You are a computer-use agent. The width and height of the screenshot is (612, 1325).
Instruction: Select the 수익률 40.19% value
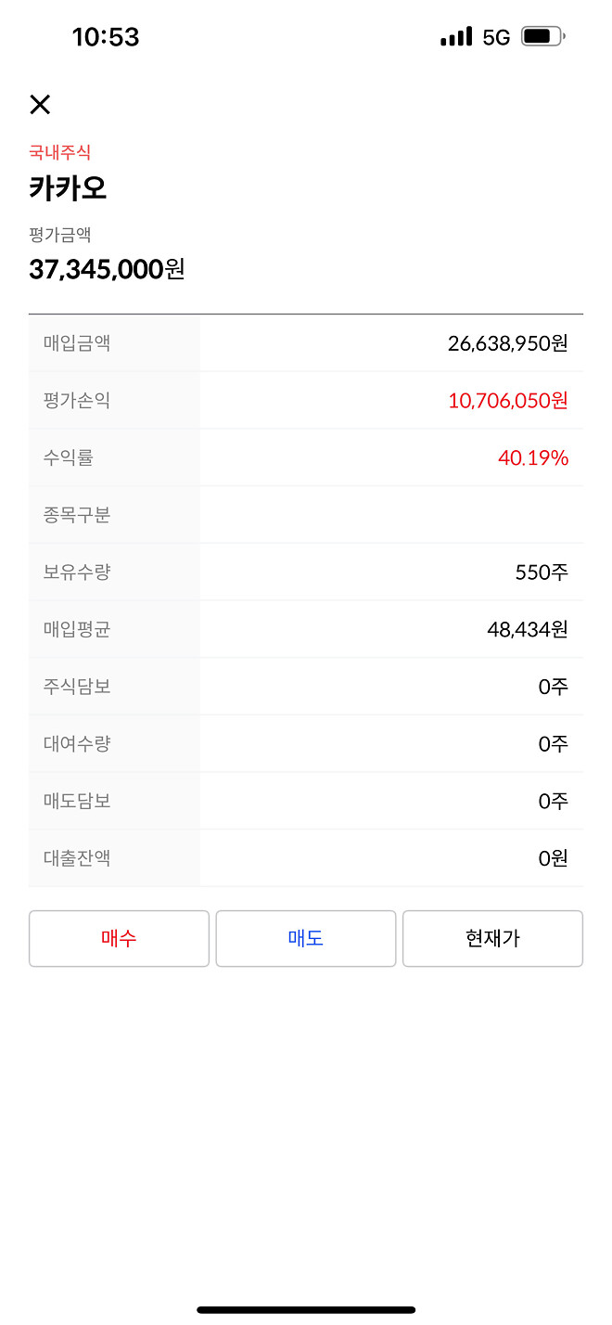point(535,457)
